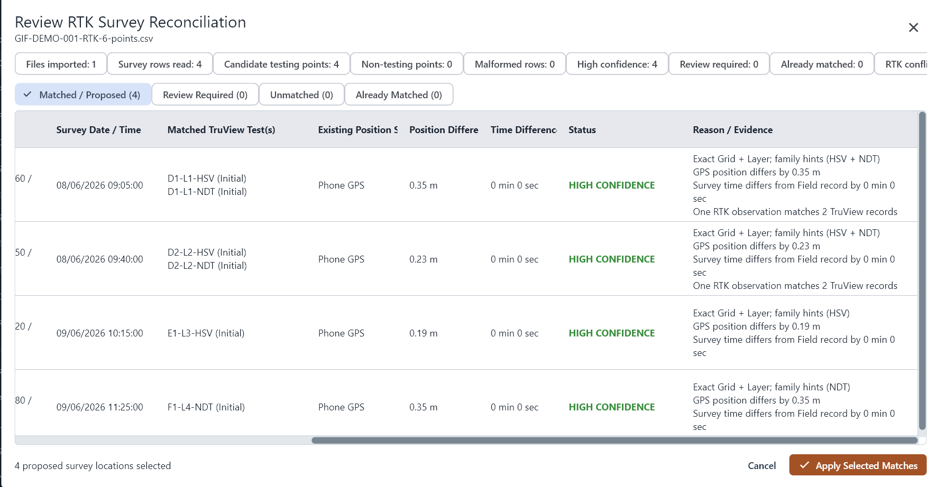Click the Cancel button
Screen dimensions: 936x487
pos(761,465)
